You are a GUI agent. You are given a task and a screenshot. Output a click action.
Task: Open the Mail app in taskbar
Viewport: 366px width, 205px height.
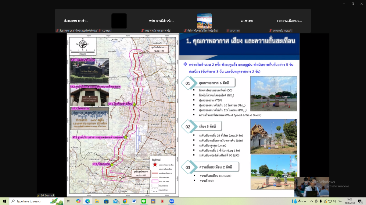(x=116, y=201)
